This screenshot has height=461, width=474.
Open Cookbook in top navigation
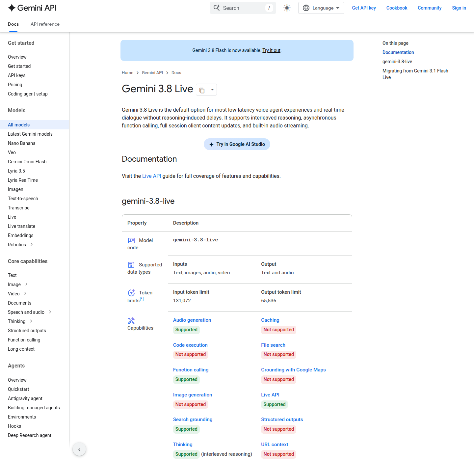pyautogui.click(x=397, y=8)
